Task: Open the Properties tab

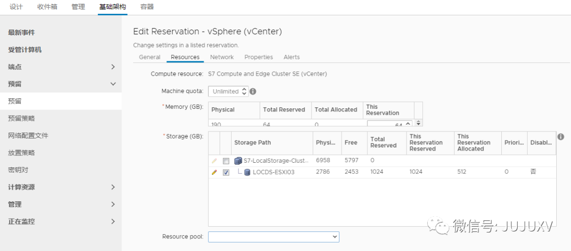Action: point(259,57)
